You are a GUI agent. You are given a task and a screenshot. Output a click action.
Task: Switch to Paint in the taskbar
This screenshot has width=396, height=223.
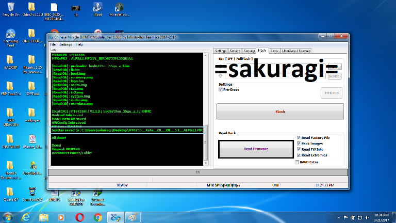133,217
